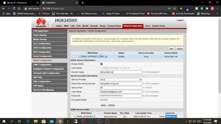
Task: Click Apply to save DDNS settings
Action: [103, 105]
